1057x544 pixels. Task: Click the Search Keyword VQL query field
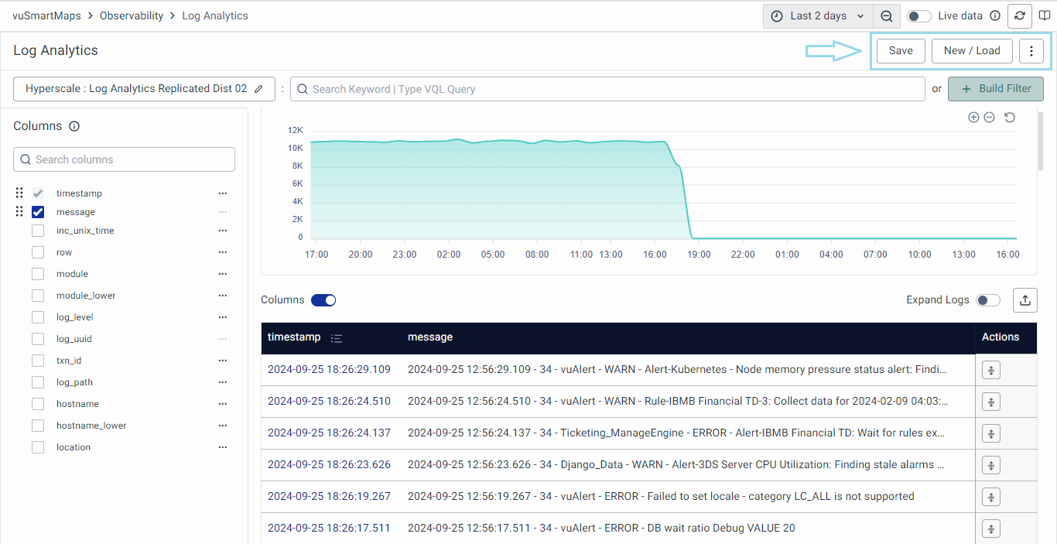[607, 89]
